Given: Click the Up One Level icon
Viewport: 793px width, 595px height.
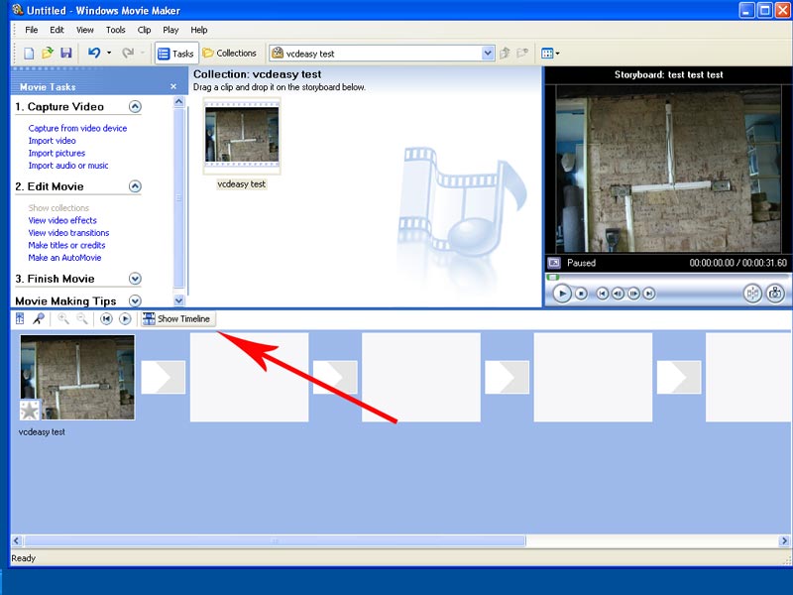Looking at the screenshot, I should (x=505, y=54).
